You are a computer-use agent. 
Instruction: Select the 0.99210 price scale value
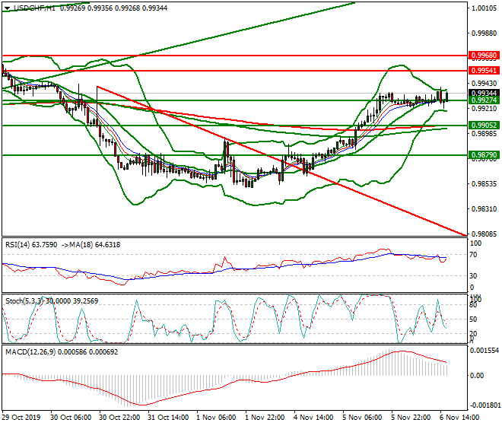pyautogui.click(x=485, y=109)
